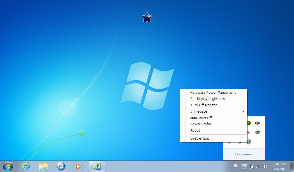Click the EN language indicator
Image resolution: width=294 pixels, height=172 pixels.
pyautogui.click(x=236, y=166)
